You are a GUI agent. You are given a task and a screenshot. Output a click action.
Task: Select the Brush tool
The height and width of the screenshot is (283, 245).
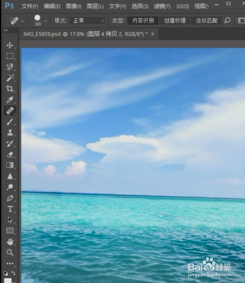[10, 122]
